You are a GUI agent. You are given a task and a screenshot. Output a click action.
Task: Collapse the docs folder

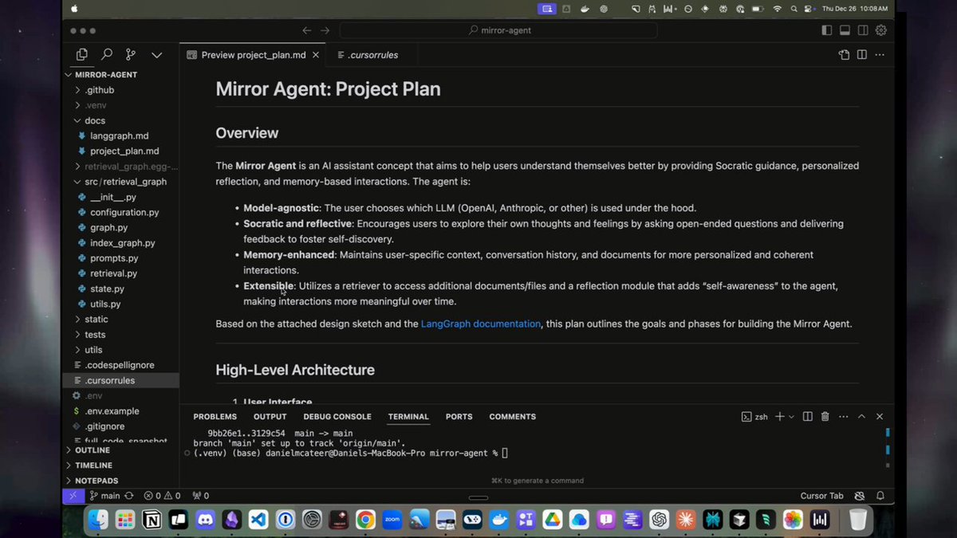click(120, 120)
